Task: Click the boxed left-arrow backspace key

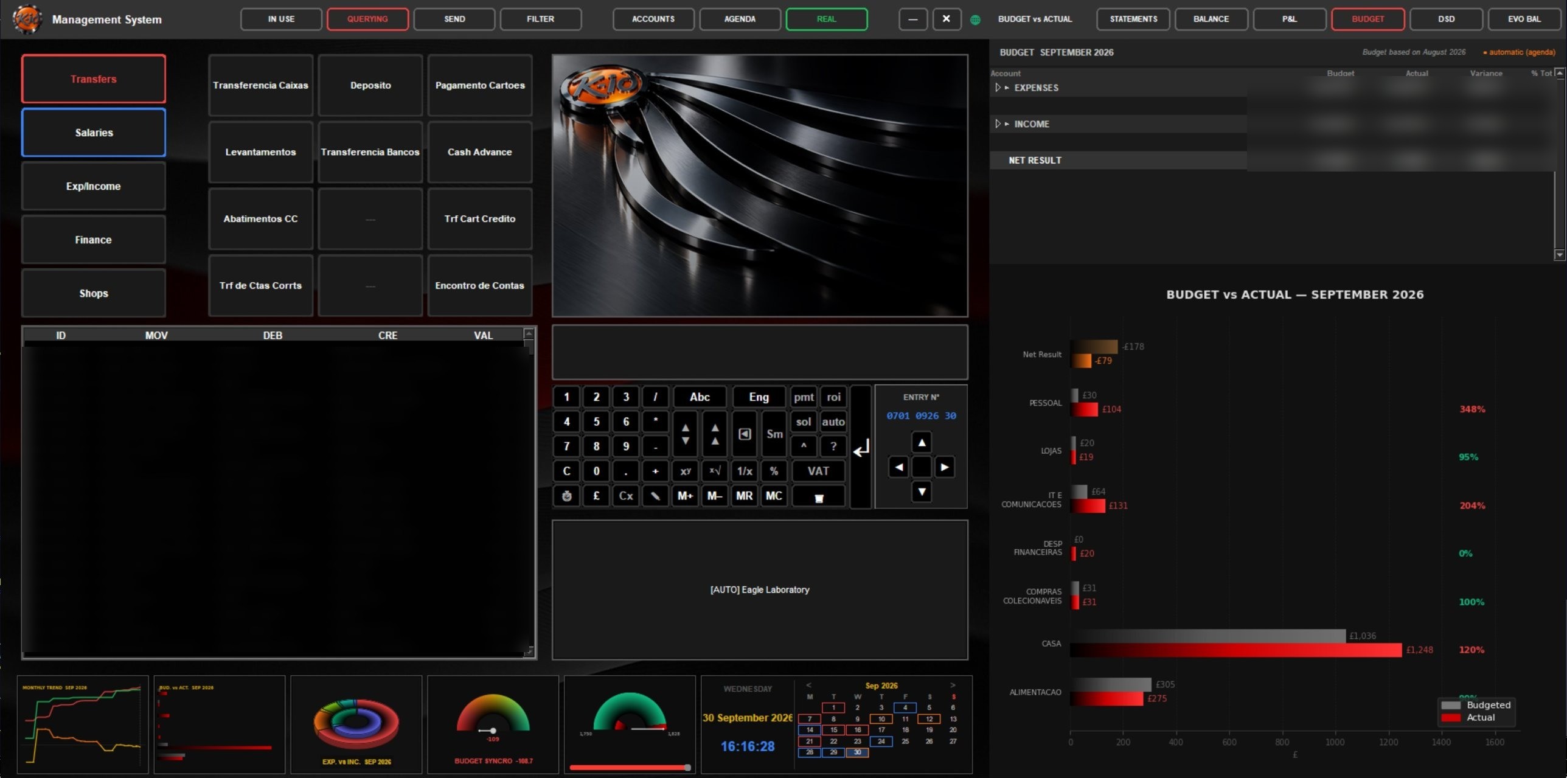Action: (x=745, y=434)
